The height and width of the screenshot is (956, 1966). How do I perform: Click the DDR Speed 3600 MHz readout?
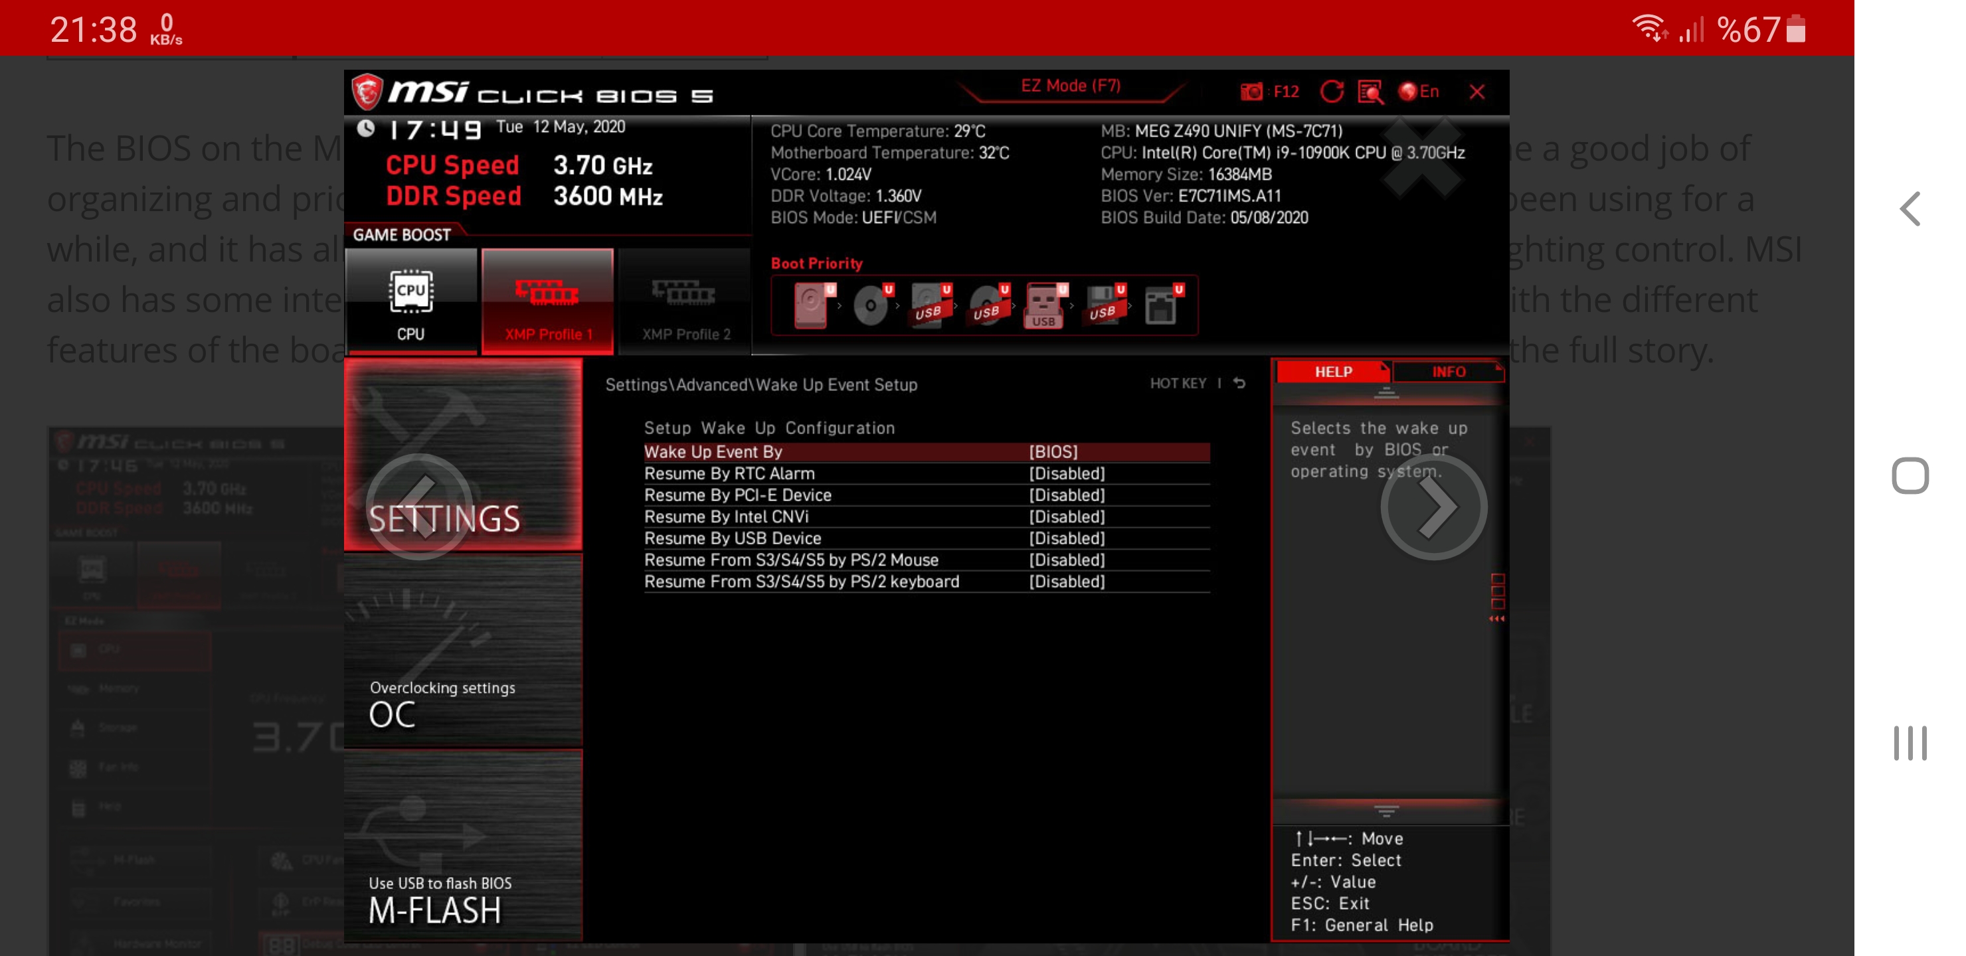524,196
